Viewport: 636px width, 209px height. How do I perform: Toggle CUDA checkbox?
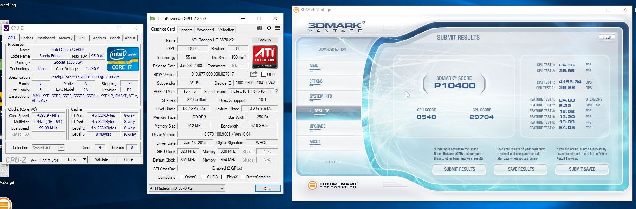pos(204,177)
